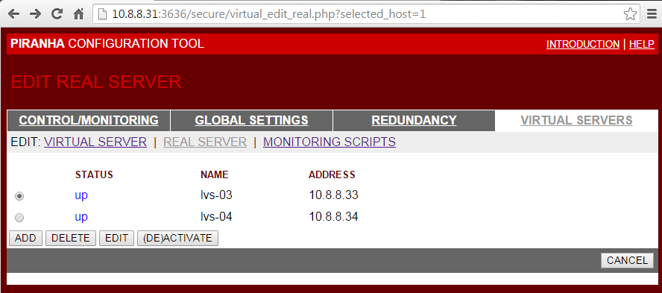Screen dimensions: 662x293
Task: Click the STATUS column header
Action: (x=94, y=174)
